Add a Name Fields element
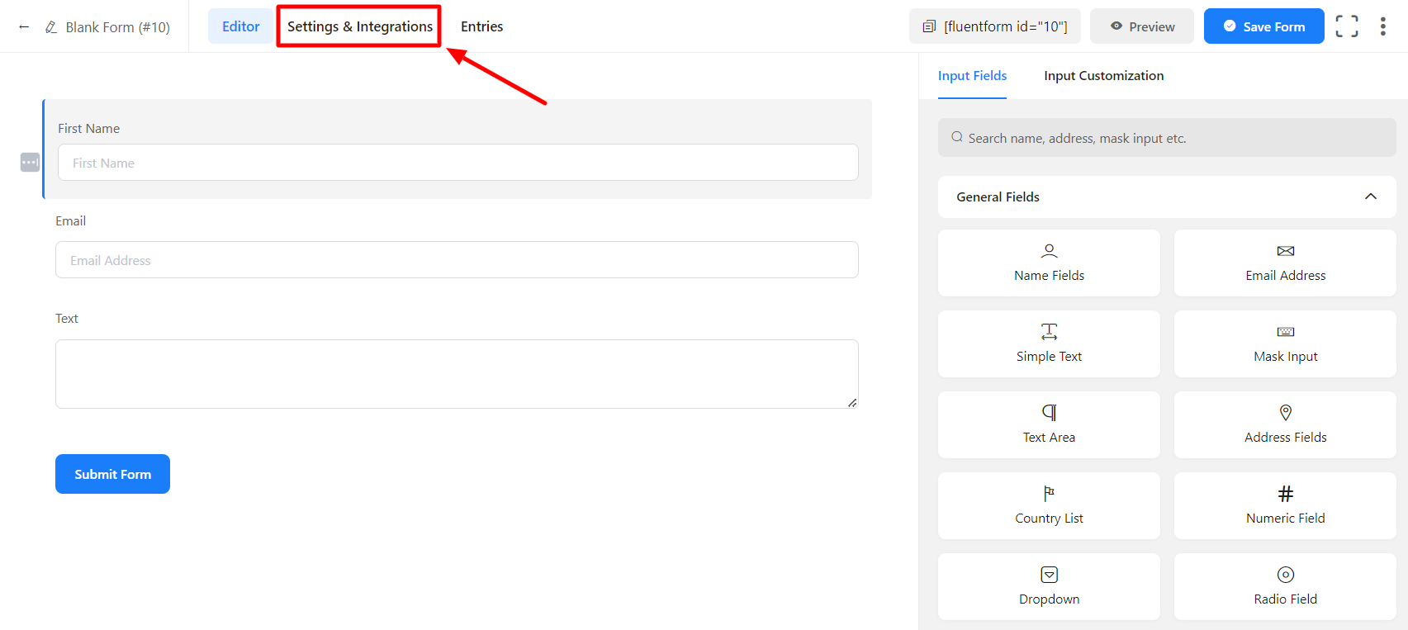This screenshot has height=630, width=1408. tap(1049, 263)
